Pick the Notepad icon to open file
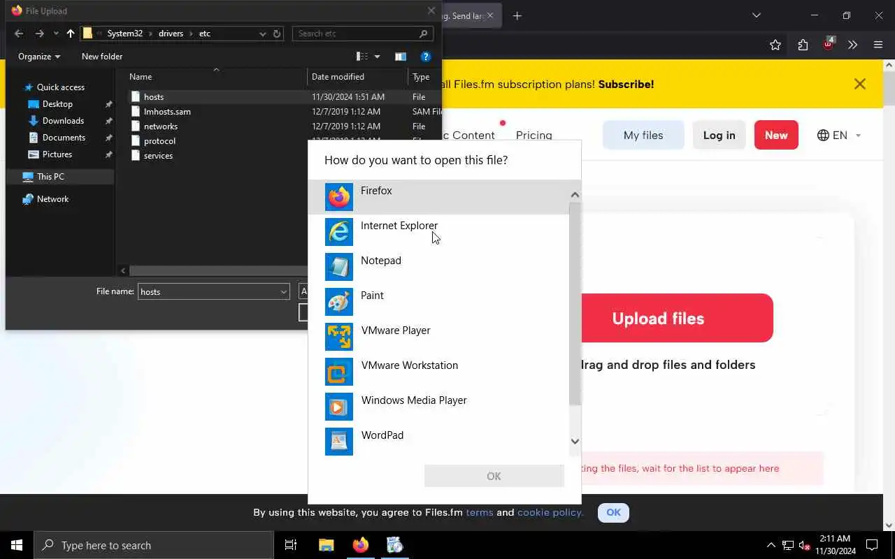The image size is (895, 559). (x=339, y=267)
